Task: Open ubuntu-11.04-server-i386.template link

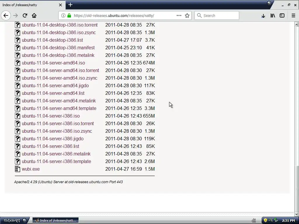Action: (56, 161)
